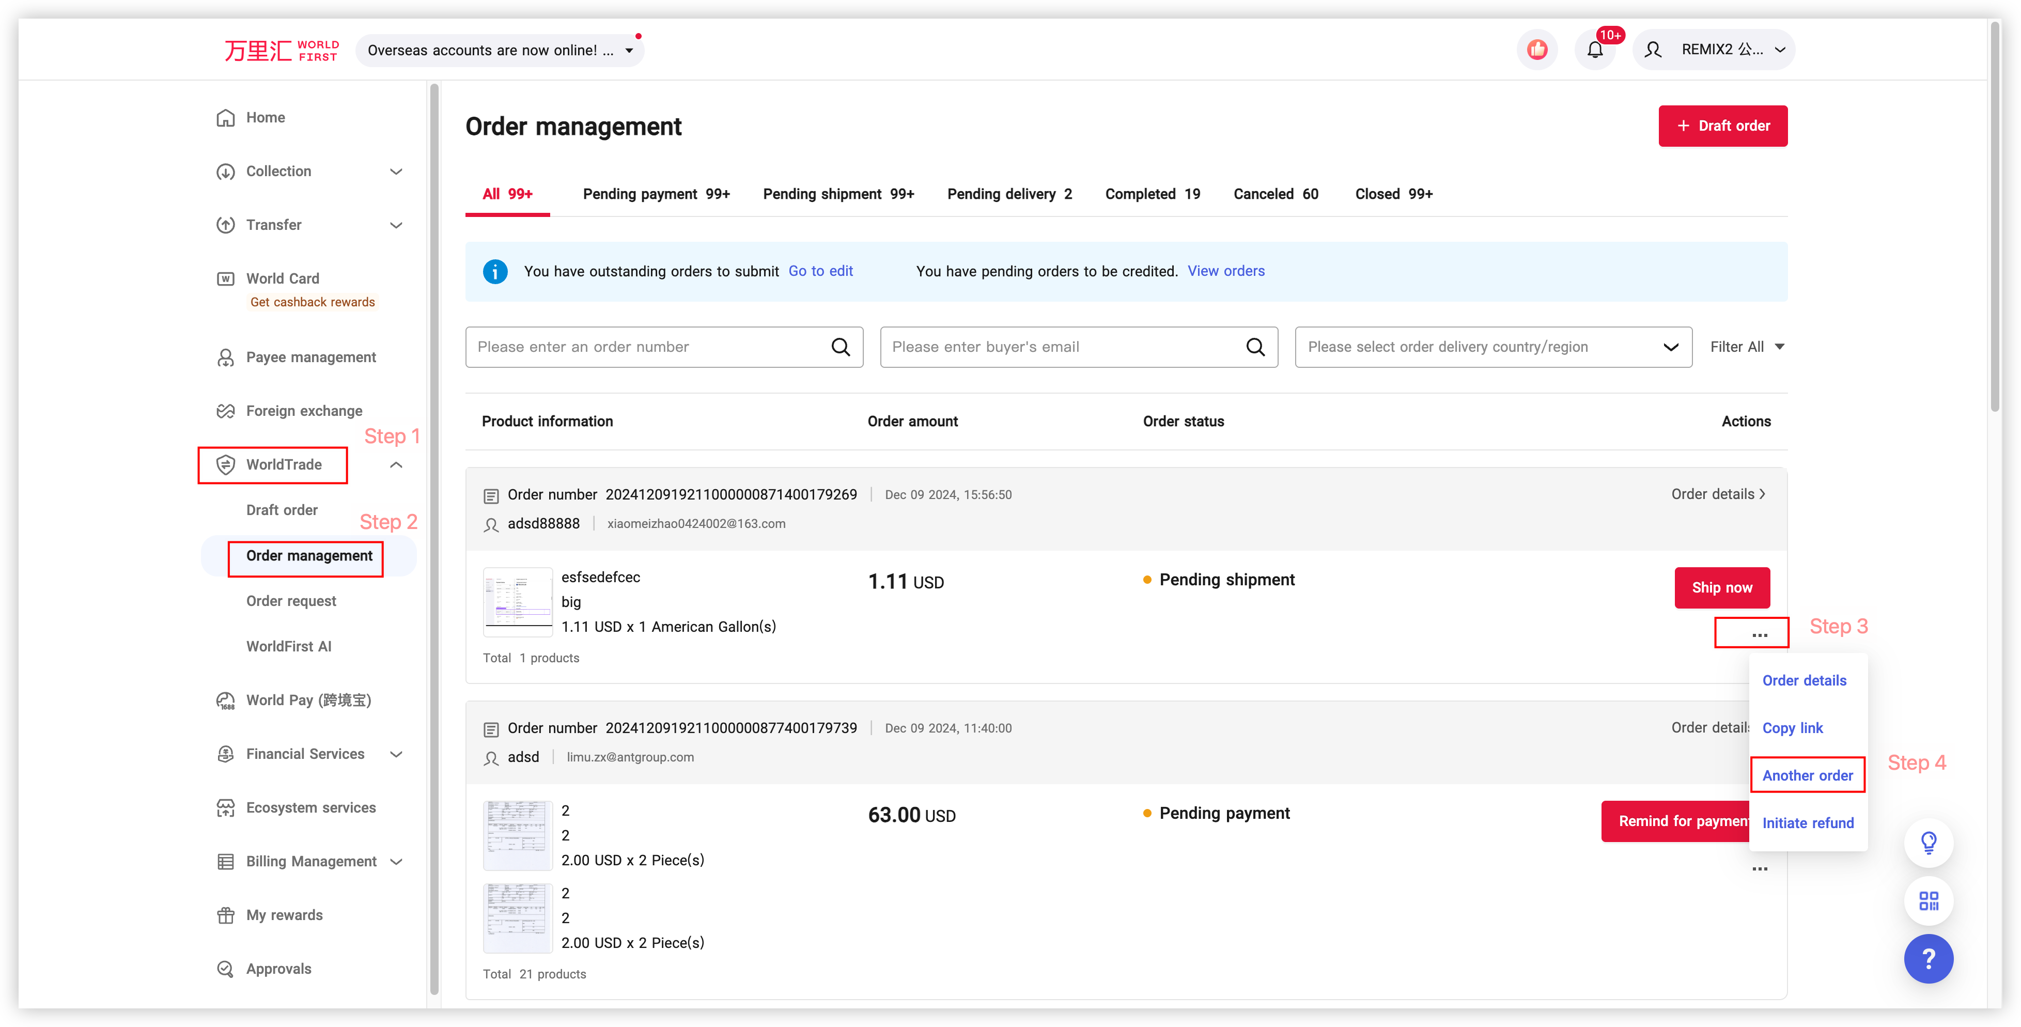2021x1027 pixels.
Task: Click search icon in buyer's email field
Action: (x=1255, y=347)
